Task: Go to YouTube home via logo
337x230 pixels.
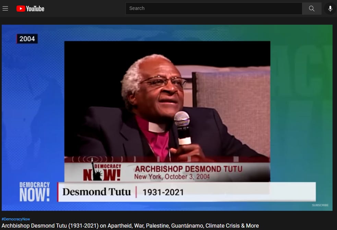Action: (x=30, y=9)
